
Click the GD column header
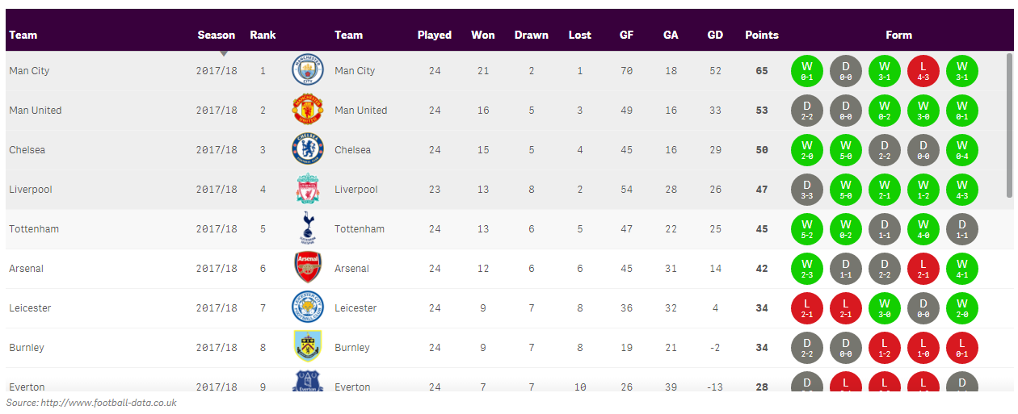[x=715, y=35]
